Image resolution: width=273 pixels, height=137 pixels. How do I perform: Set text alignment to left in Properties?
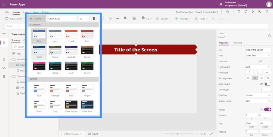248,78
